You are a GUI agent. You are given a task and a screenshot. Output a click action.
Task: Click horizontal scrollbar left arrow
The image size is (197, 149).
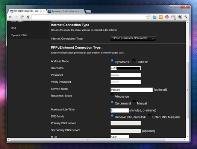tap(9, 140)
